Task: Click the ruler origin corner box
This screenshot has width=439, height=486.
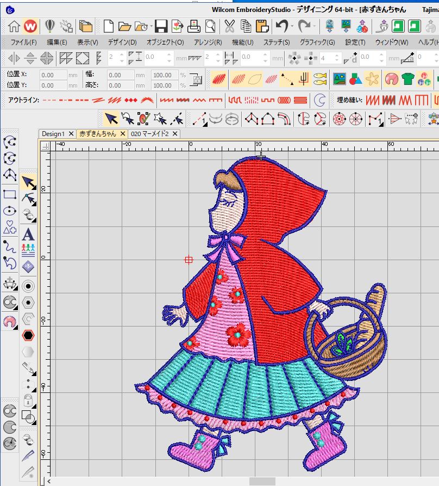Action: (x=46, y=146)
